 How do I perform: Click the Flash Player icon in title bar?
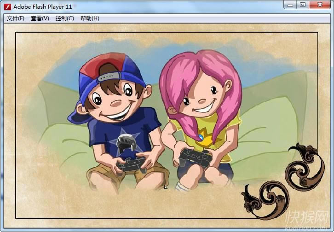[8, 6]
